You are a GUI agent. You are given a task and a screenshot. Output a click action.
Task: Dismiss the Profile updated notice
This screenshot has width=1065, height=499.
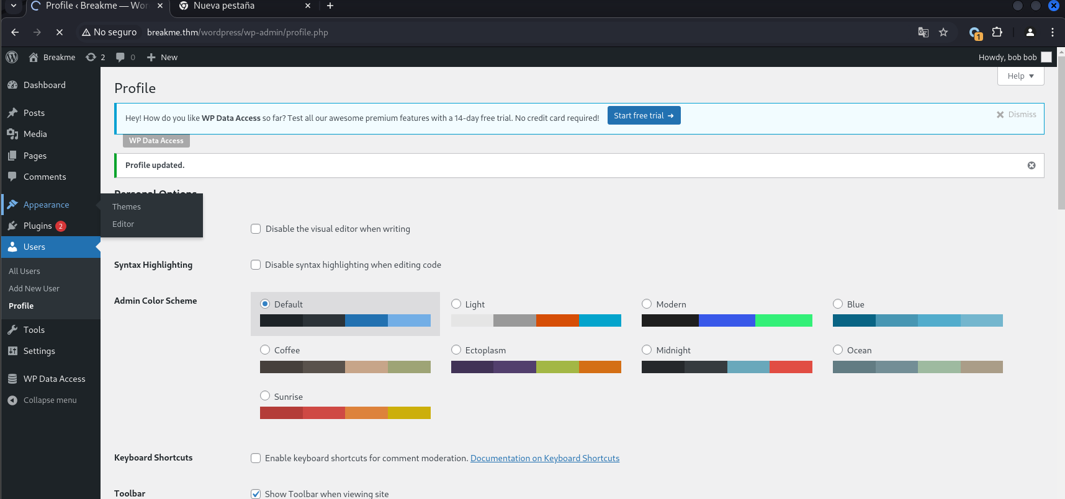[x=1031, y=166]
